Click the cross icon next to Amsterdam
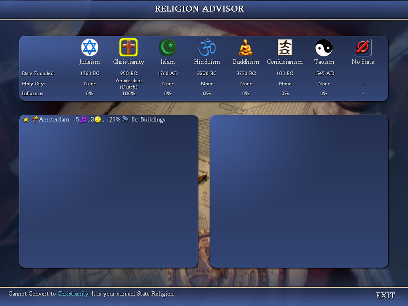 point(34,119)
